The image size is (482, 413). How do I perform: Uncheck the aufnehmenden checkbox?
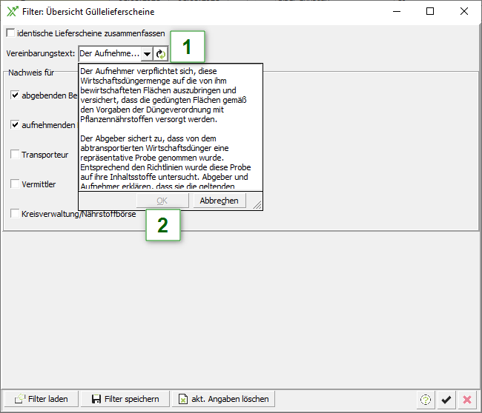point(15,125)
